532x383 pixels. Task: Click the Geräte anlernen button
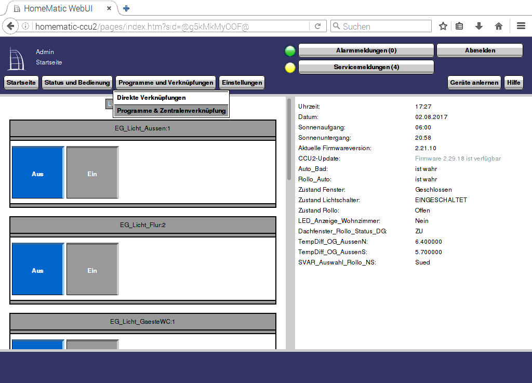474,83
